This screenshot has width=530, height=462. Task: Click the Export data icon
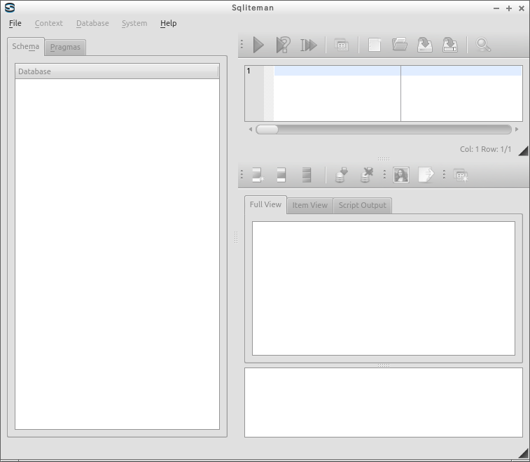(x=426, y=175)
